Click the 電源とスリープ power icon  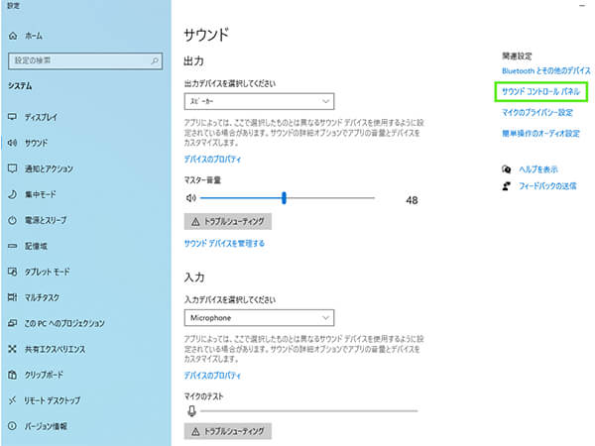tap(13, 220)
